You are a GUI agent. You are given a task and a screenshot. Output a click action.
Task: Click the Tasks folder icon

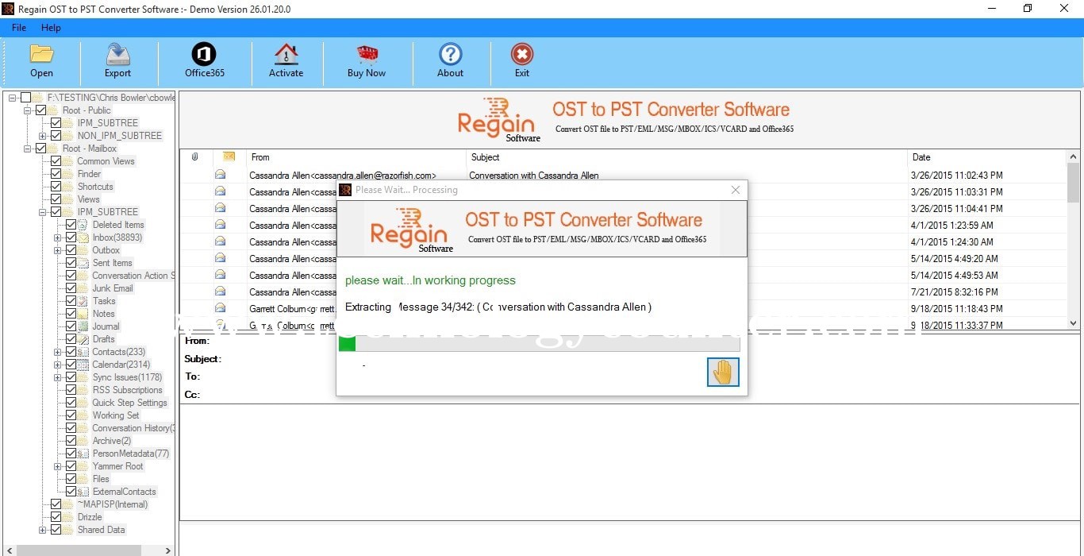[x=83, y=301]
